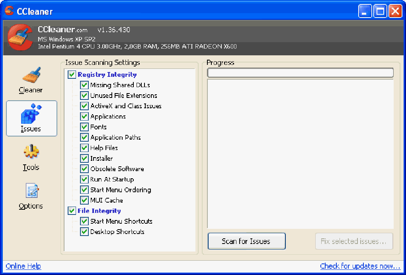Click the MUI Cache label
Image resolution: width=406 pixels, height=275 pixels.
point(106,200)
